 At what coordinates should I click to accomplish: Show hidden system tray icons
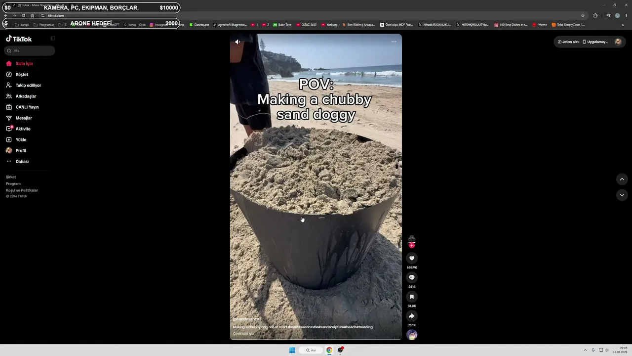586,350
